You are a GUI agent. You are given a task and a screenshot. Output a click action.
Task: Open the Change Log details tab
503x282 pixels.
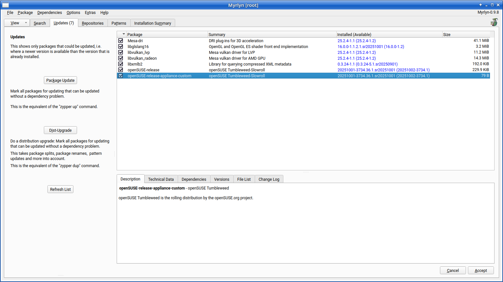coord(269,179)
